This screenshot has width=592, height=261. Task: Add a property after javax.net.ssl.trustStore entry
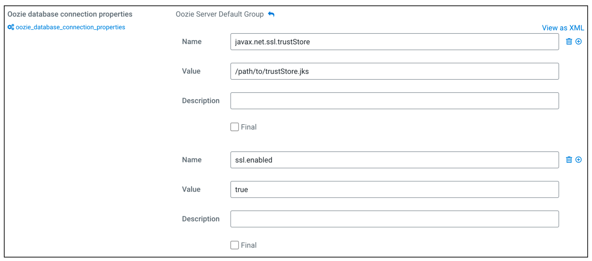(578, 42)
